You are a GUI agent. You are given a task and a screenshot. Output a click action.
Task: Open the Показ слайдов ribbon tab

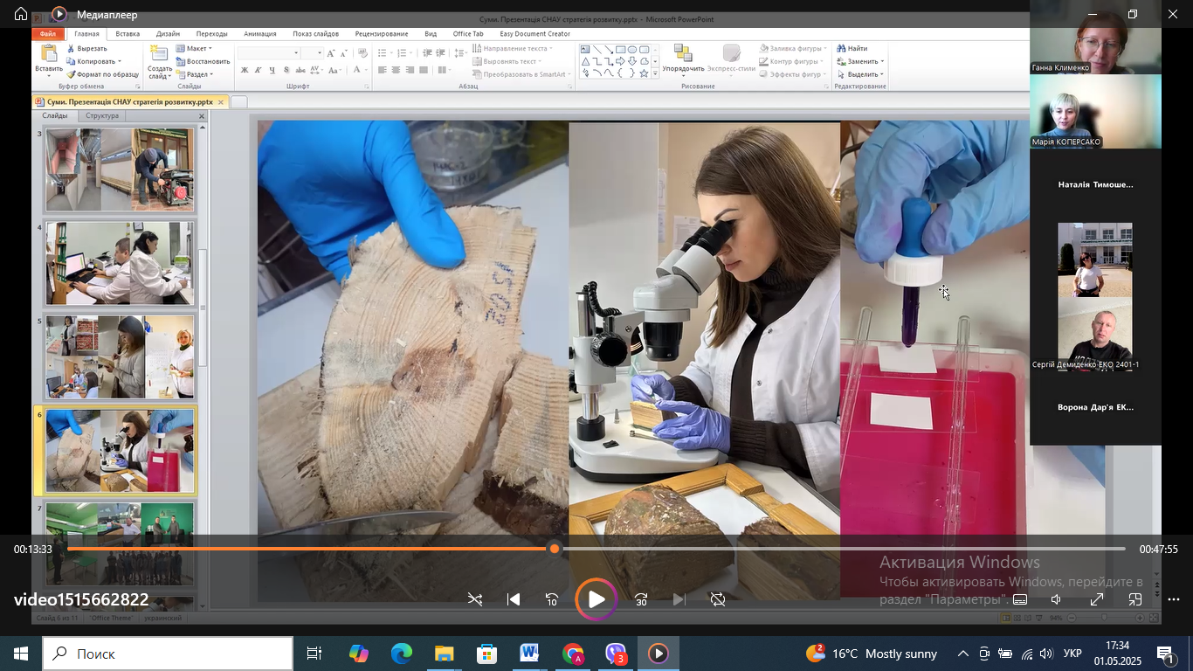(x=315, y=34)
